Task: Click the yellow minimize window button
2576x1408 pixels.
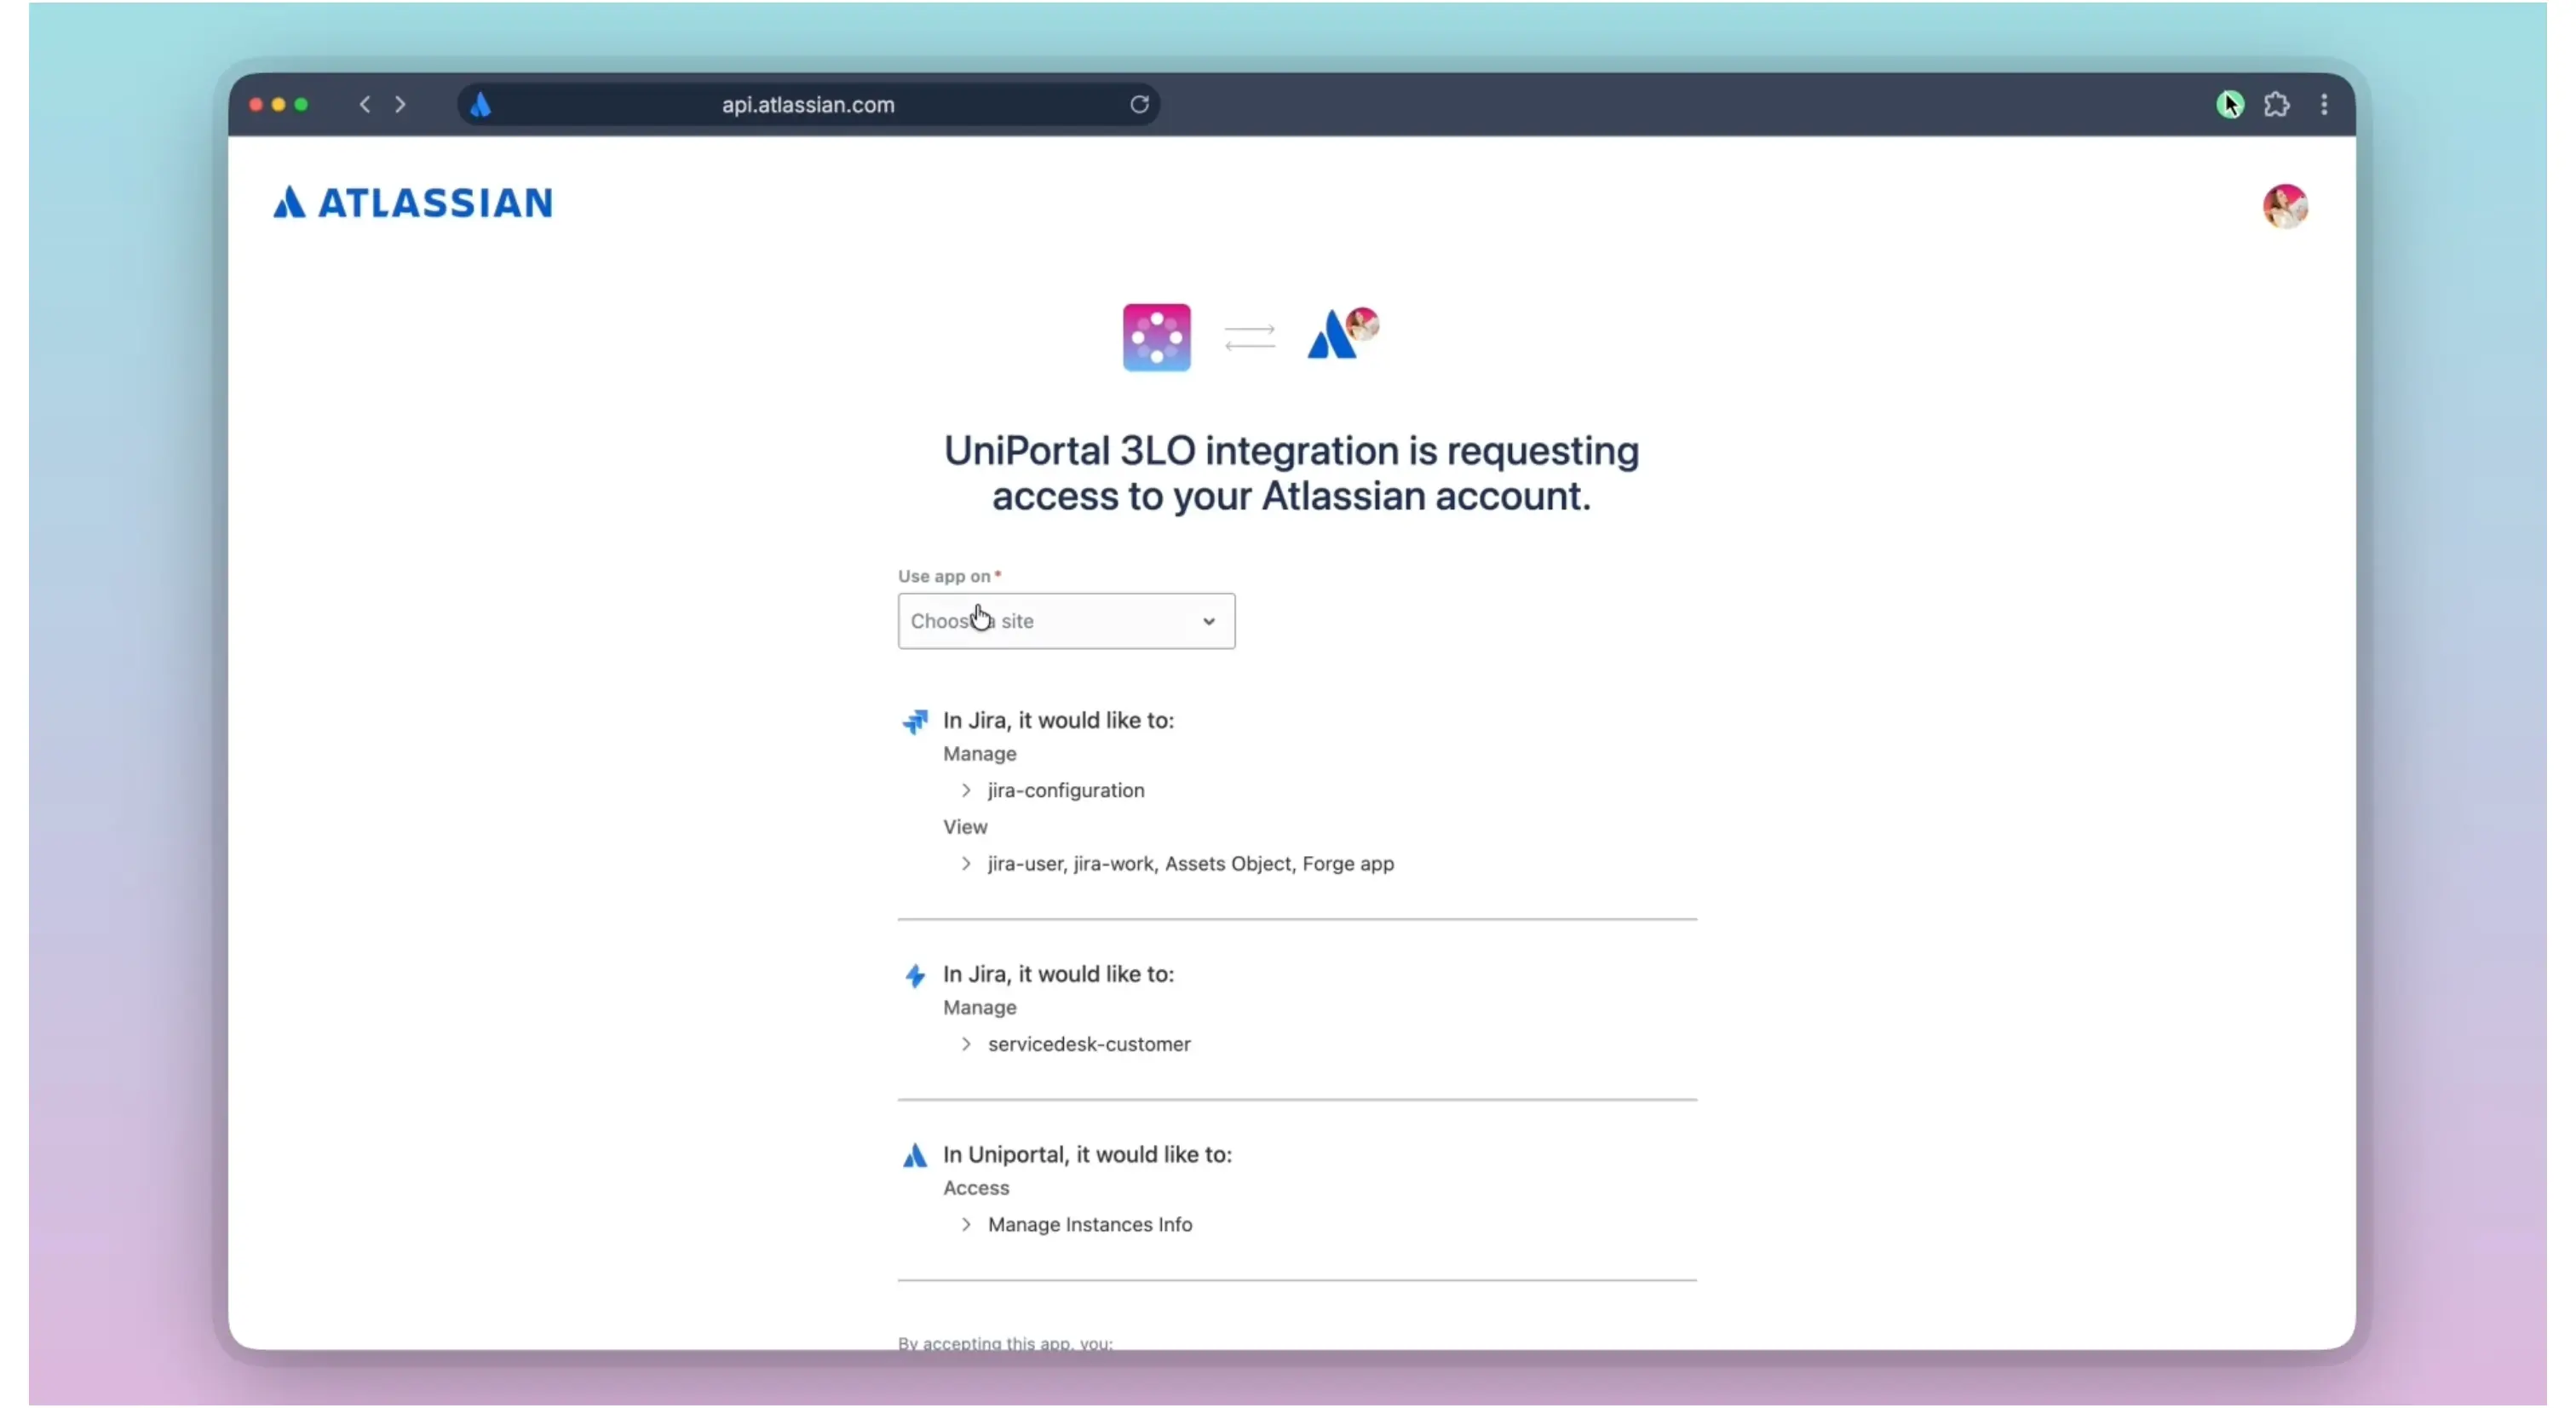Action: pos(279,104)
